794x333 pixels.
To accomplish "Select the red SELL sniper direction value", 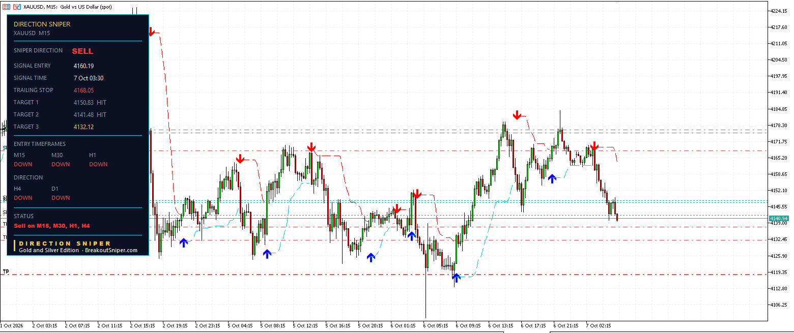I will tap(82, 51).
